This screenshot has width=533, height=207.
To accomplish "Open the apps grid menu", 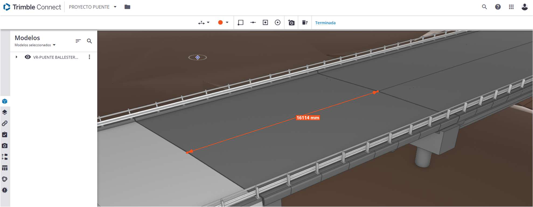I will point(511,7).
